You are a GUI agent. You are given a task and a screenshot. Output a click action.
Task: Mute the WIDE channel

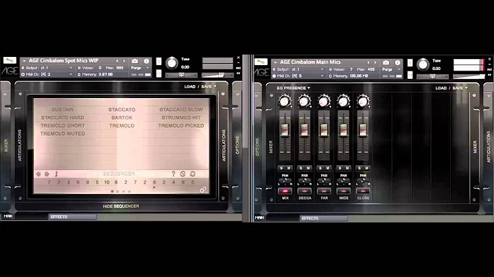(347, 168)
